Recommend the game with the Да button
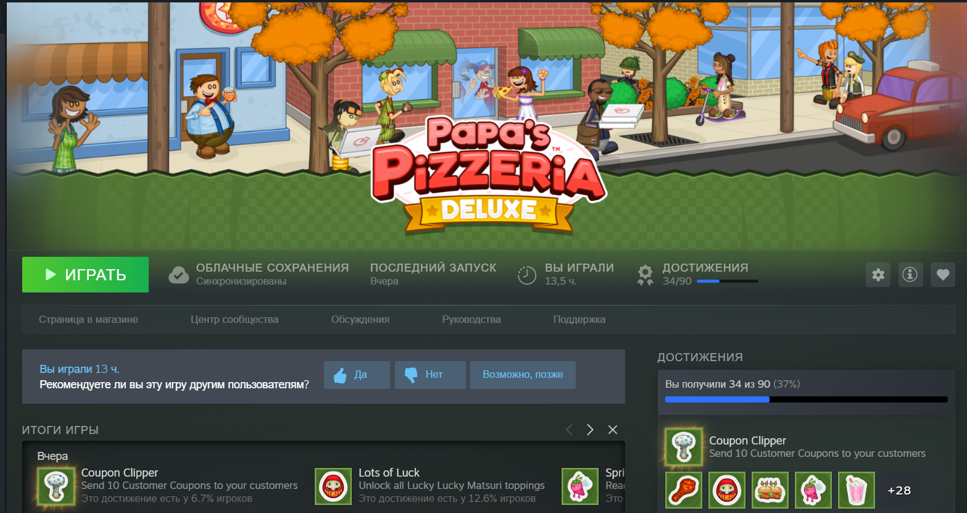This screenshot has width=967, height=513. point(357,375)
